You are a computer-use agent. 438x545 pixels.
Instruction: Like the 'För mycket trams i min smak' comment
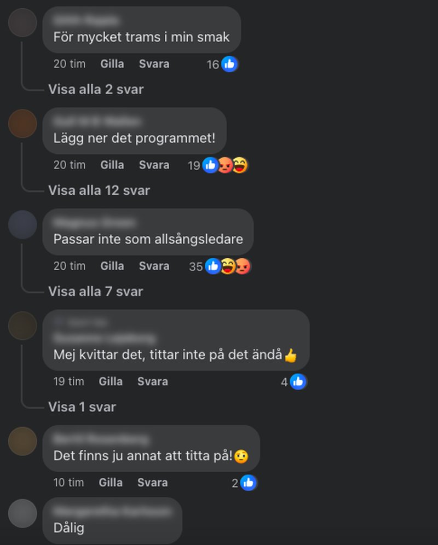point(112,64)
